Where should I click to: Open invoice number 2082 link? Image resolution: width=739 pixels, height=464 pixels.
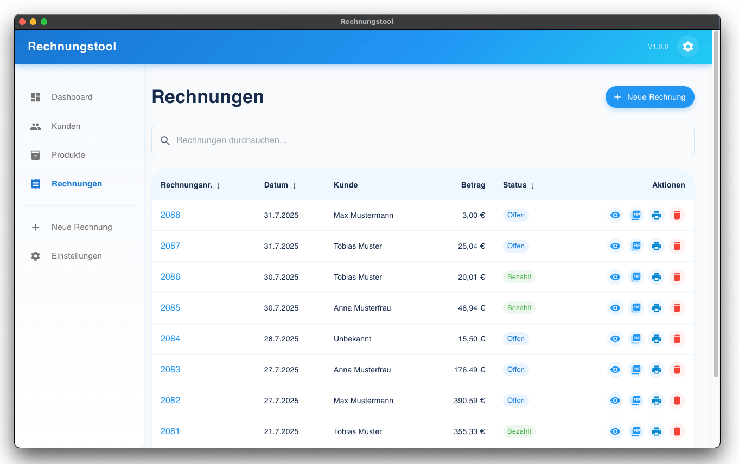click(170, 401)
